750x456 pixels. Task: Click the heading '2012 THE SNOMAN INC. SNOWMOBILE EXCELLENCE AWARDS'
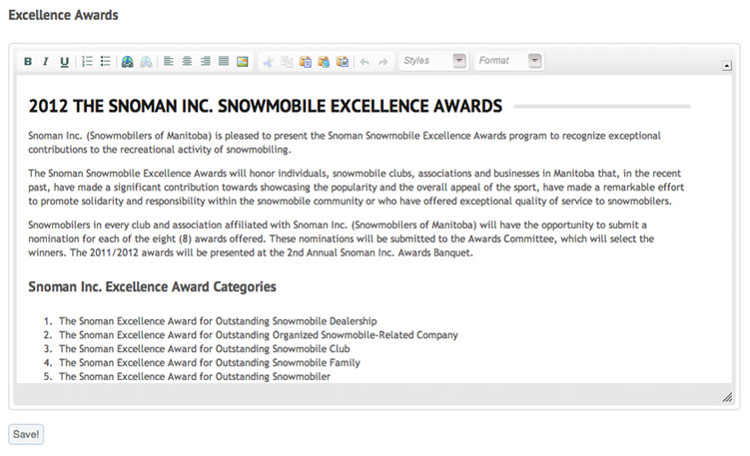[266, 106]
